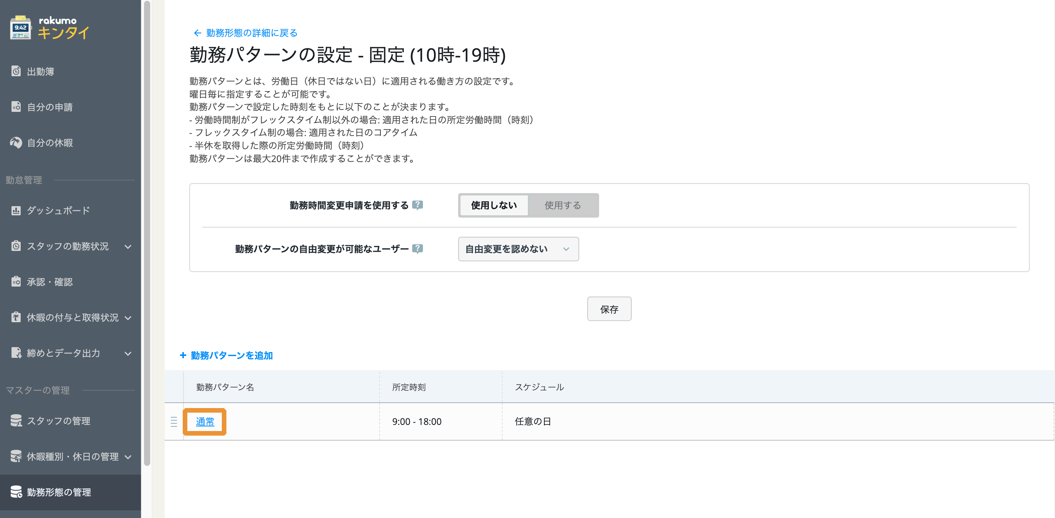
Task: Click the 休暇の付与と取得状況 icon
Action: tap(16, 317)
